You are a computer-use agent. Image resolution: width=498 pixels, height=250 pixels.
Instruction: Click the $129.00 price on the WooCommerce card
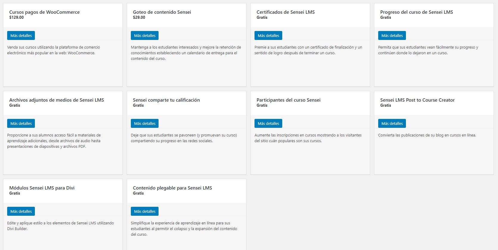click(x=16, y=17)
